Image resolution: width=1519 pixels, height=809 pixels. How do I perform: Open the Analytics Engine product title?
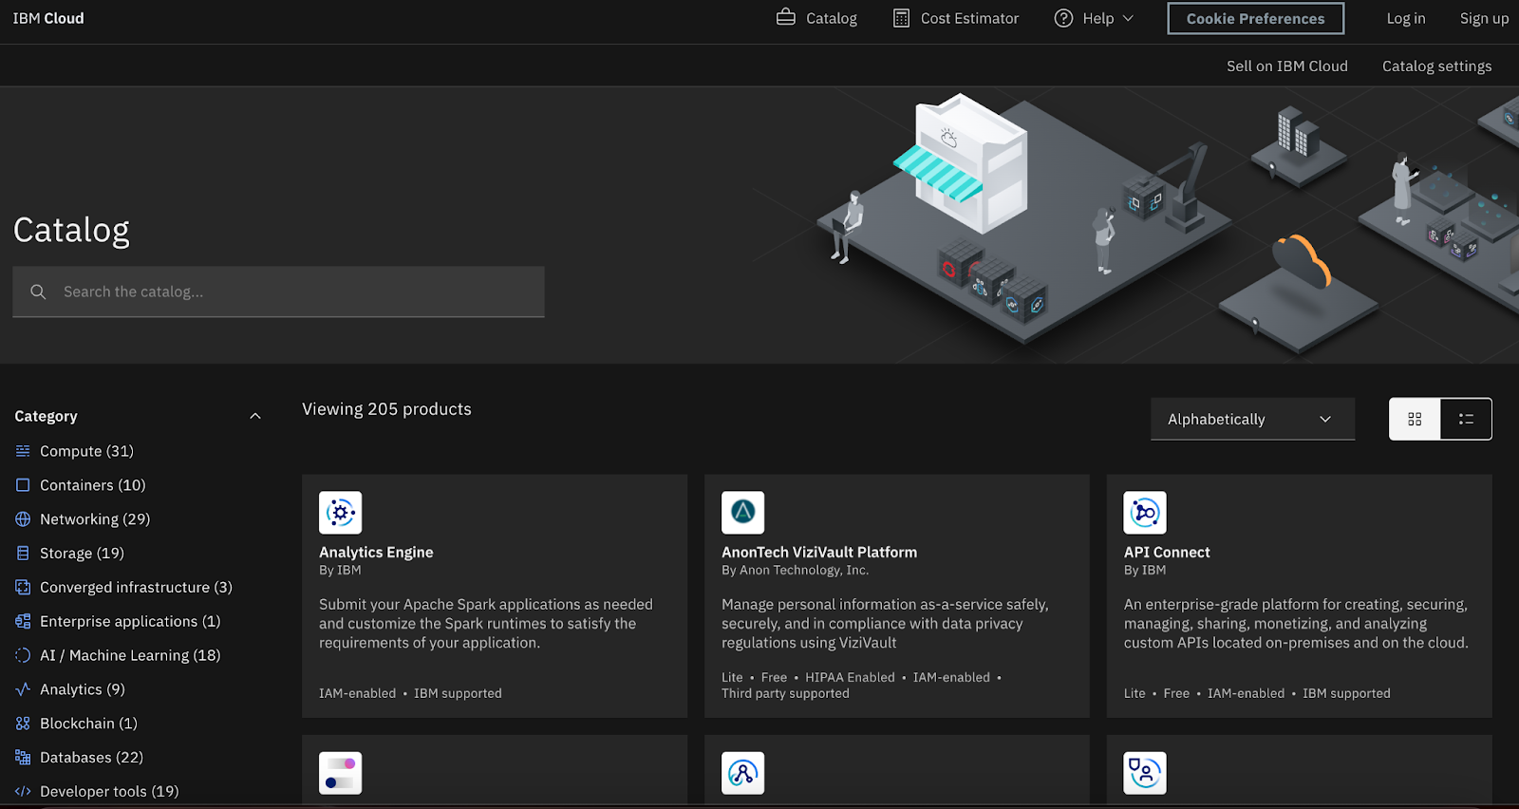click(376, 552)
